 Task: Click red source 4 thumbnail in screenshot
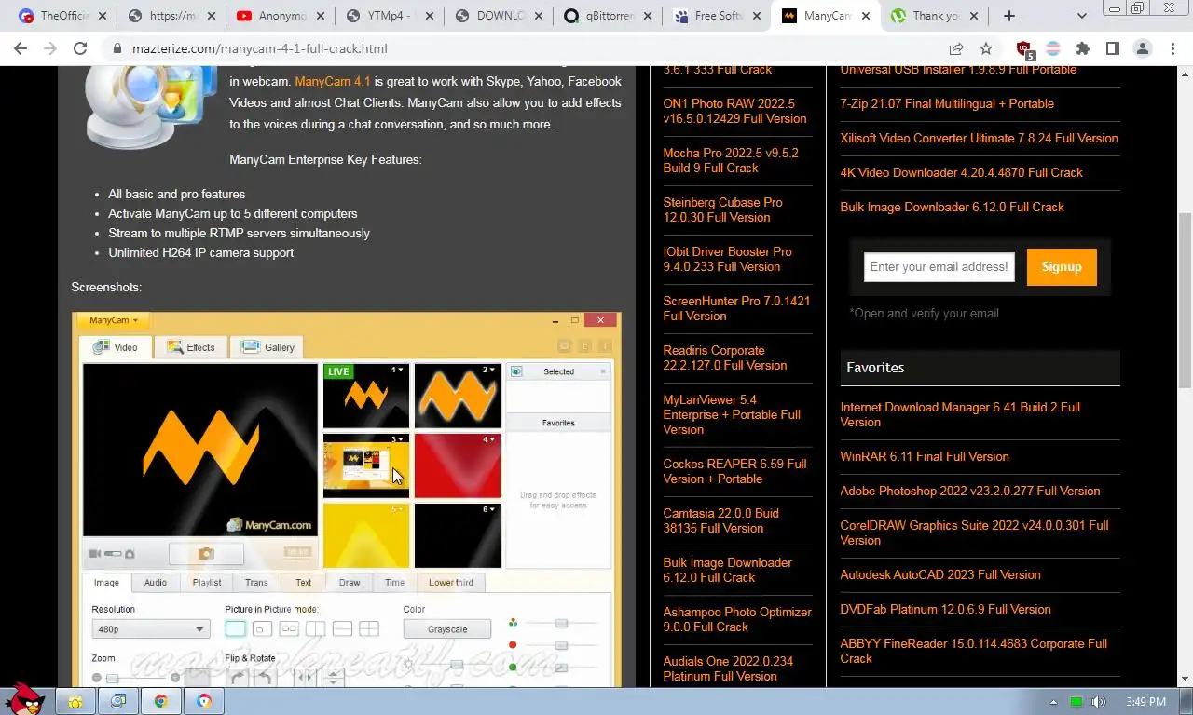458,465
